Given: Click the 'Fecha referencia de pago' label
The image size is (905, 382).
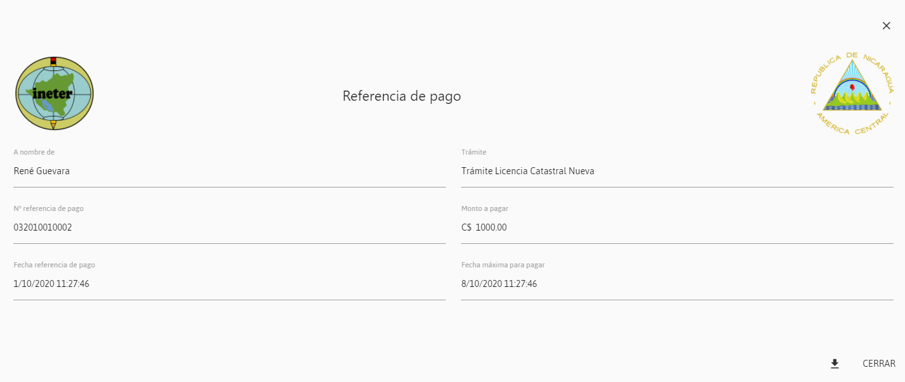Looking at the screenshot, I should [55, 265].
